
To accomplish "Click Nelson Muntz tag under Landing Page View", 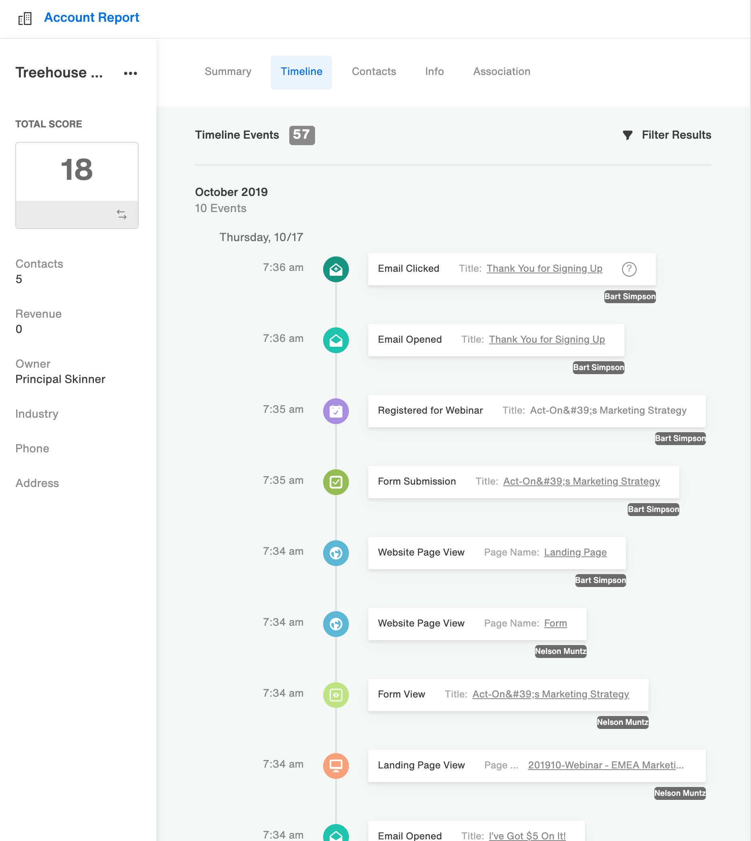I will [x=680, y=793].
